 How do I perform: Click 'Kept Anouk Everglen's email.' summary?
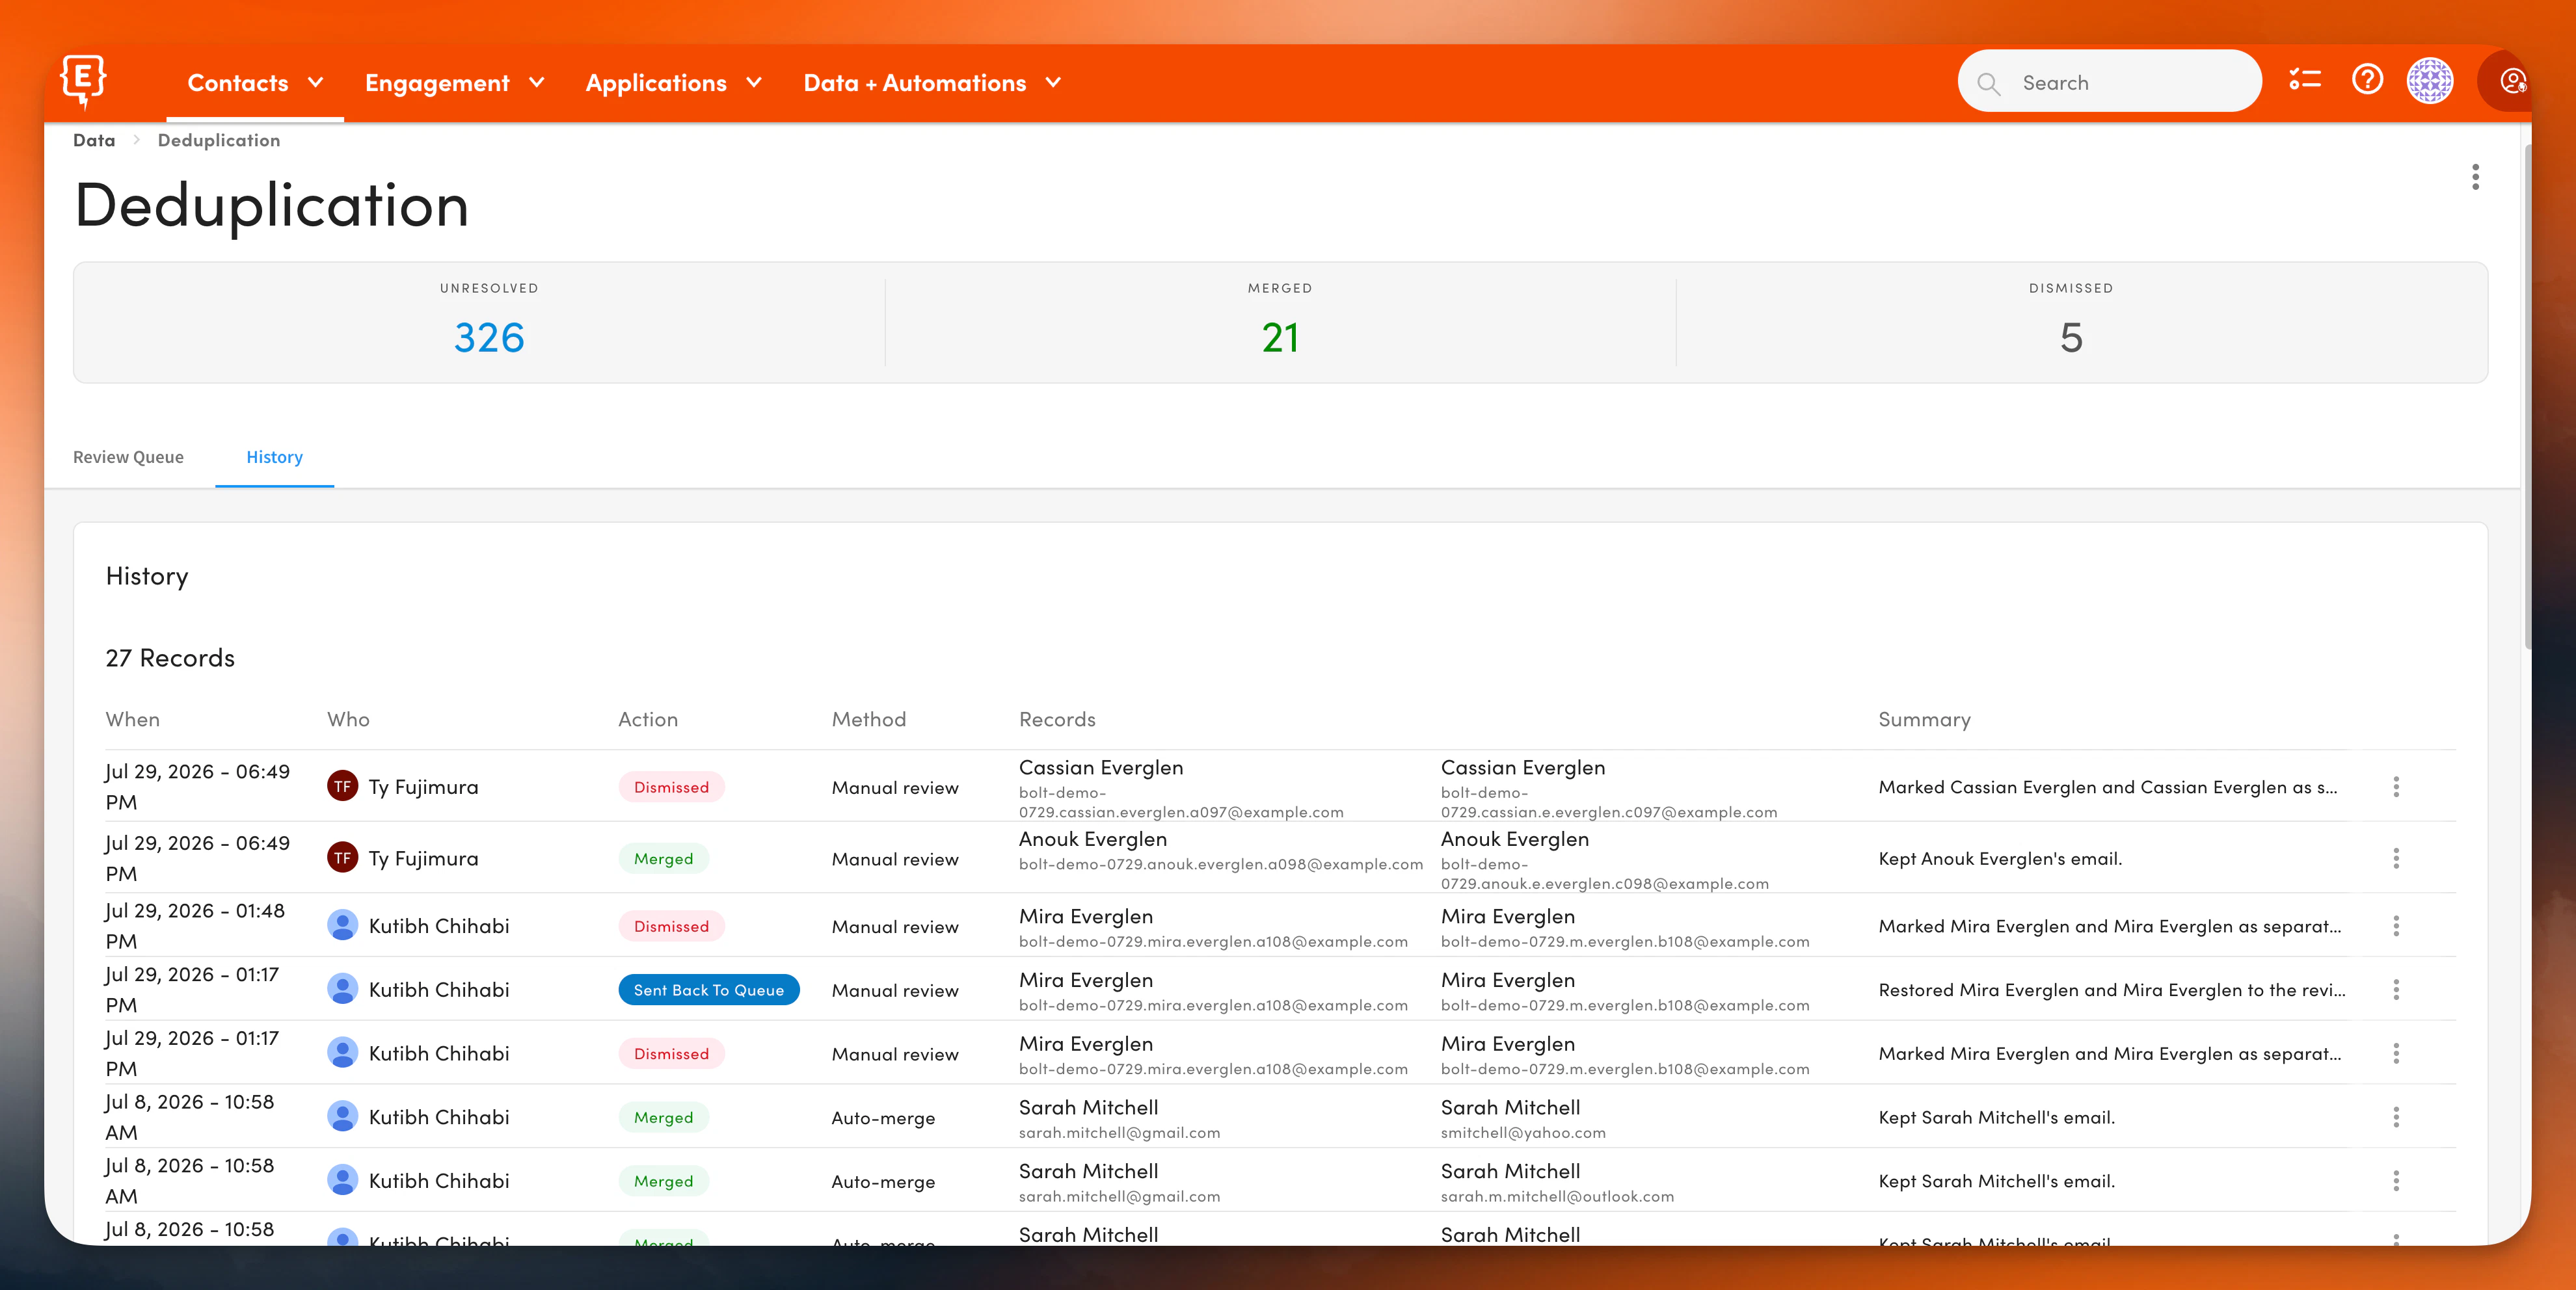(x=2000, y=858)
